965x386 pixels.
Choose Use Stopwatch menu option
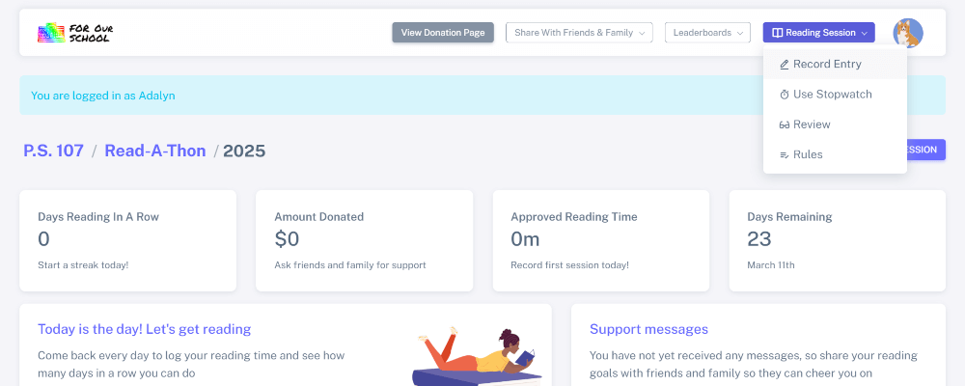pyautogui.click(x=832, y=95)
